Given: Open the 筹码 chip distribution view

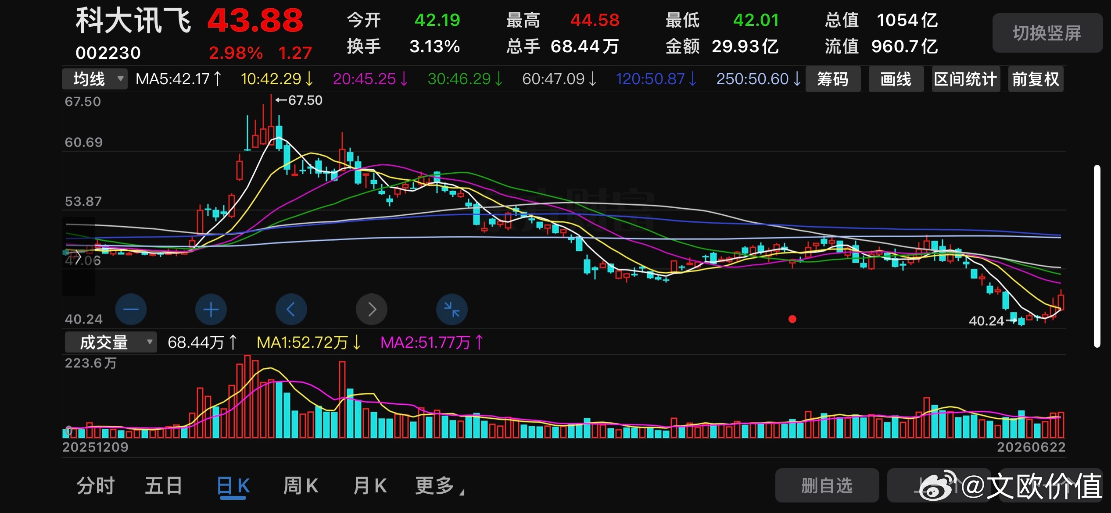Looking at the screenshot, I should (x=833, y=79).
